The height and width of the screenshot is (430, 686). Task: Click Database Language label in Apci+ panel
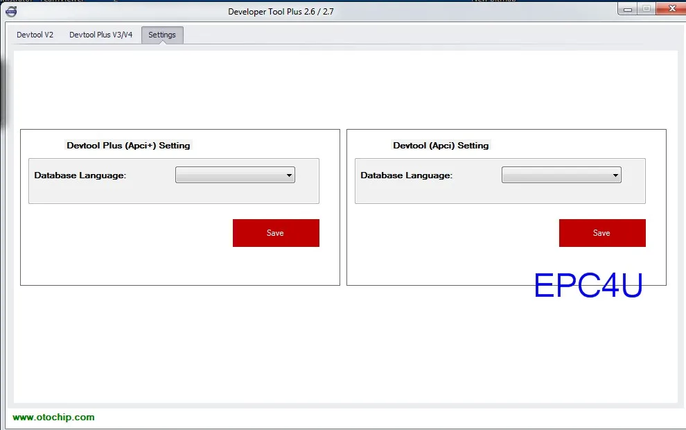[x=80, y=175]
